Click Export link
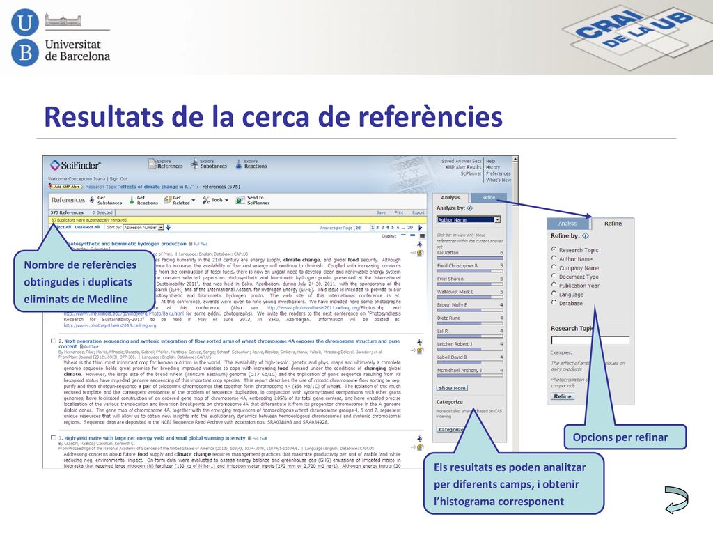 pos(418,212)
